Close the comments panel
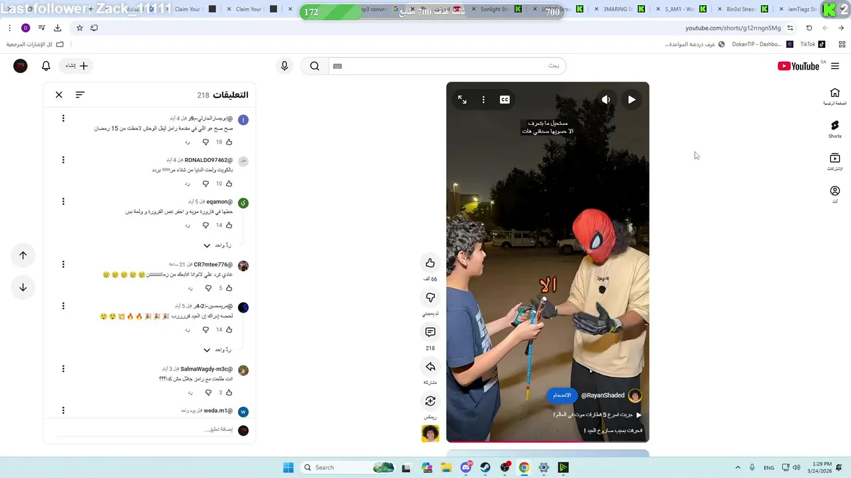 59,95
